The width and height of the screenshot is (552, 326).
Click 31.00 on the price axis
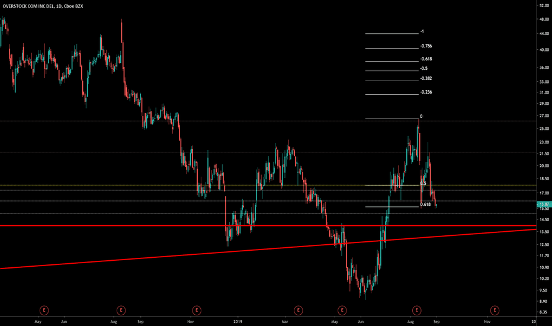(x=544, y=92)
